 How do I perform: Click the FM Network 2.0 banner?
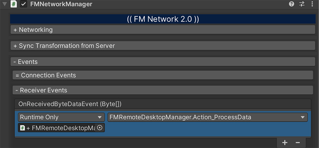[163, 19]
